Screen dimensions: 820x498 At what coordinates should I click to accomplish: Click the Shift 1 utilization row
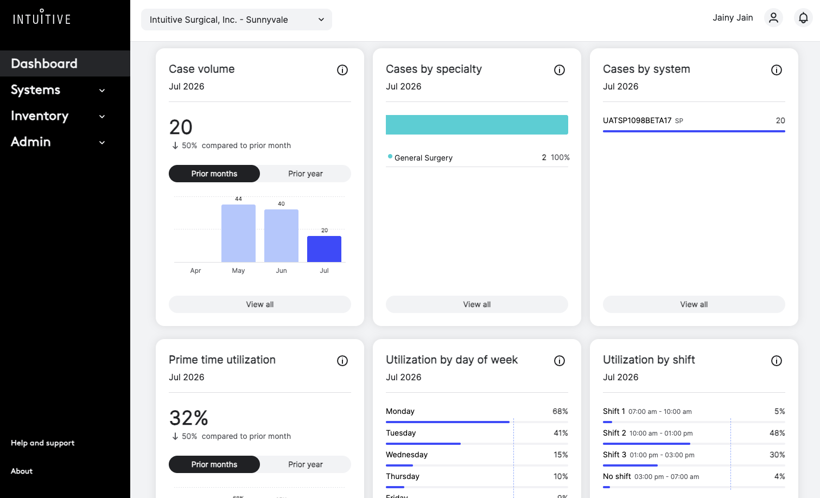694,414
